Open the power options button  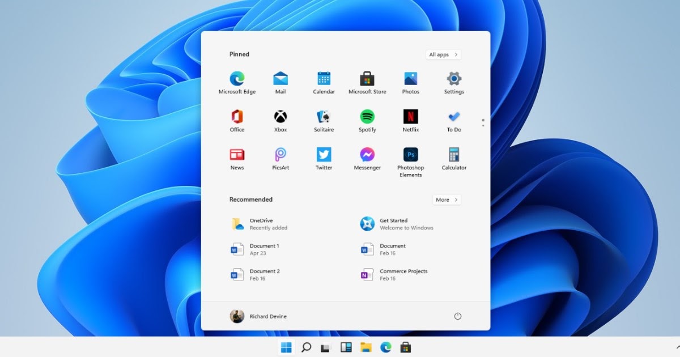[x=458, y=316]
